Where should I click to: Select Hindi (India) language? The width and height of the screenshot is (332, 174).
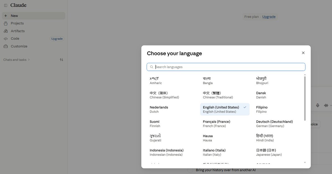(x=278, y=138)
